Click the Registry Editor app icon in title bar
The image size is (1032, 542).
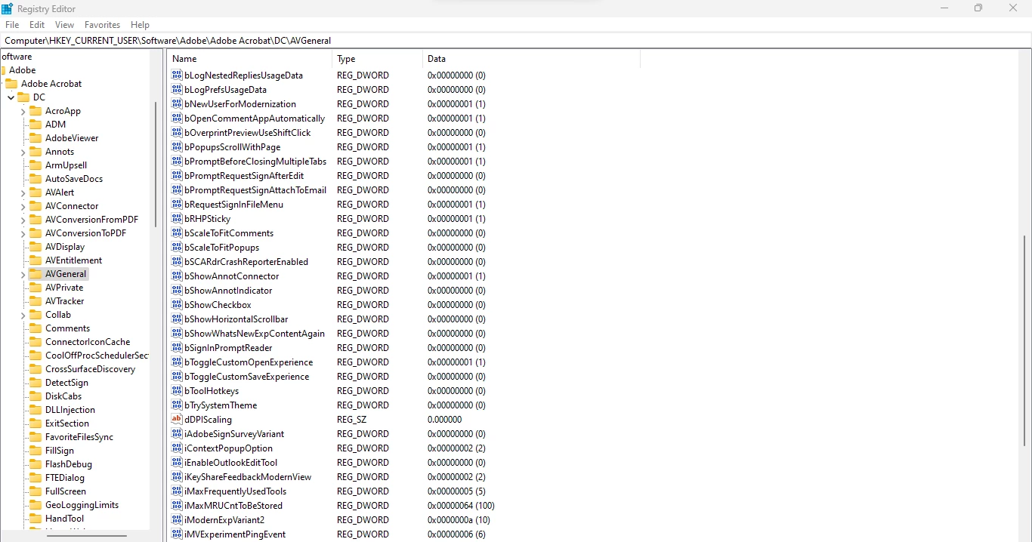(8, 8)
